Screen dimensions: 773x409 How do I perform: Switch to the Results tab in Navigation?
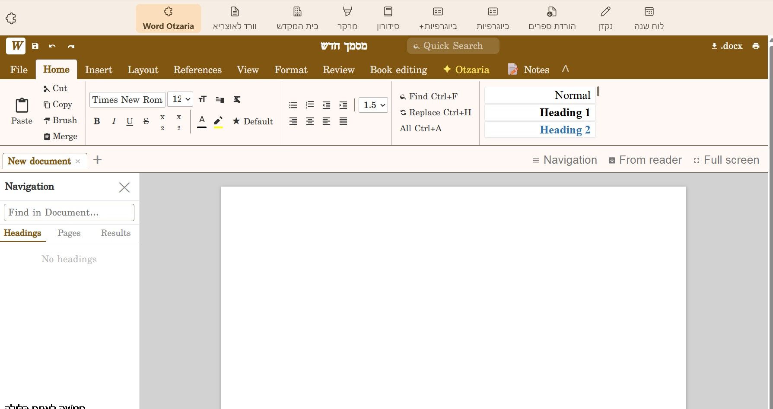[x=116, y=233]
